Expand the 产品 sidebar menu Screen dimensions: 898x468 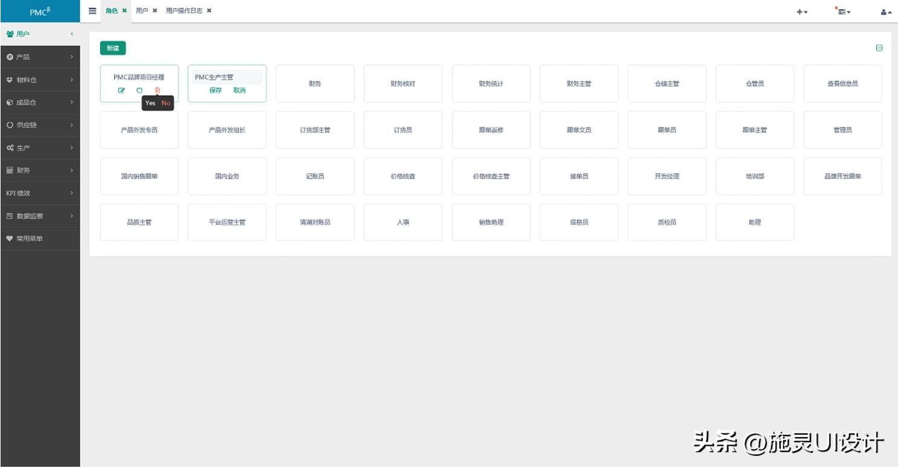click(40, 57)
